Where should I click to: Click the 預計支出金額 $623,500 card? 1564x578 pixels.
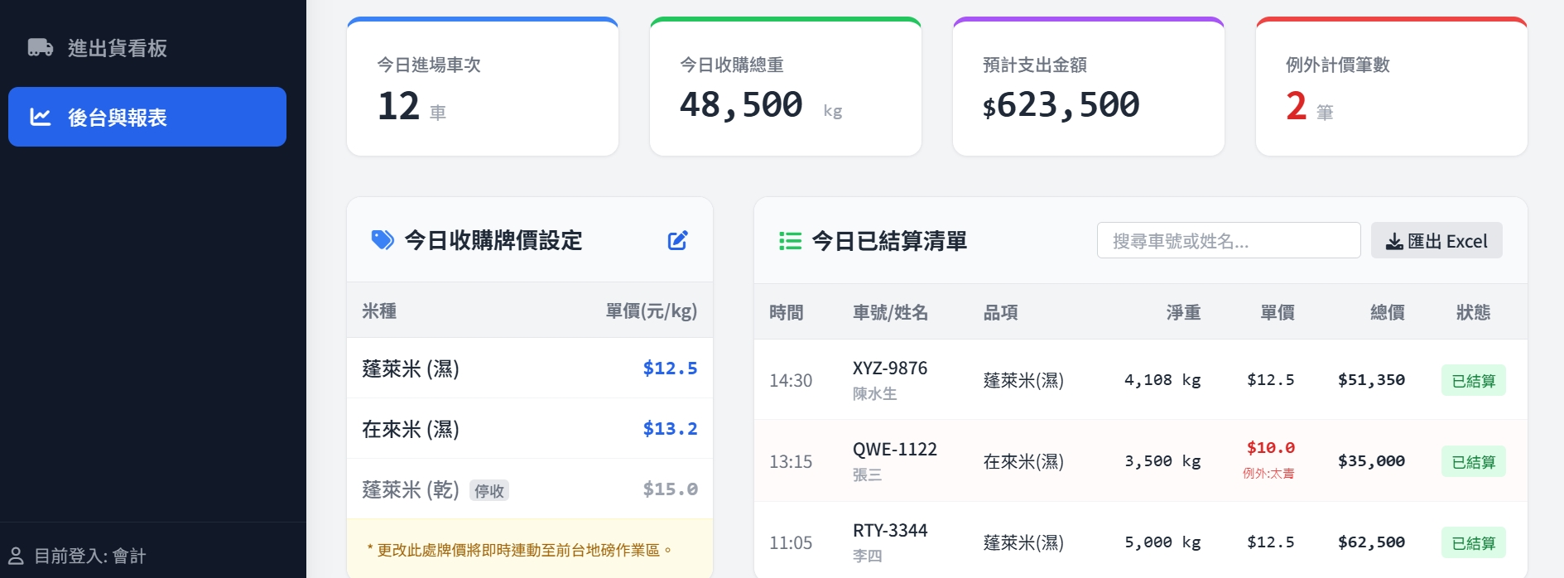pyautogui.click(x=1089, y=86)
